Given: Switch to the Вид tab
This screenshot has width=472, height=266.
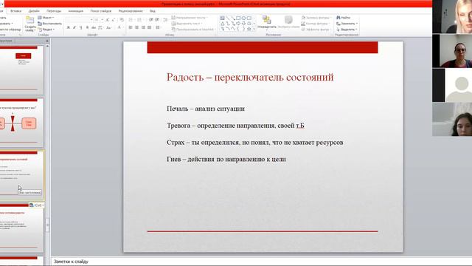Looking at the screenshot, I should 153,11.
